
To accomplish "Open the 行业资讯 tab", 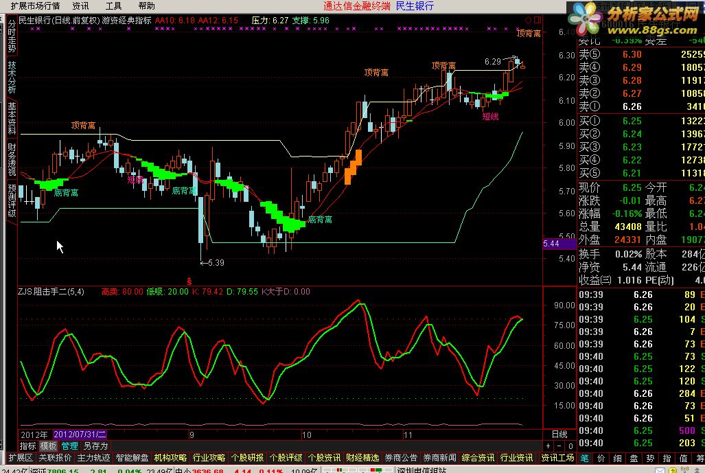I will [x=517, y=458].
